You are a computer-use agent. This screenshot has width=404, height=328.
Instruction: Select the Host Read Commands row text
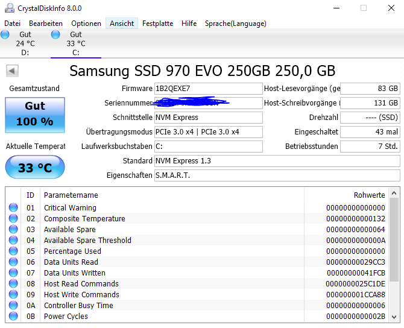coord(81,283)
